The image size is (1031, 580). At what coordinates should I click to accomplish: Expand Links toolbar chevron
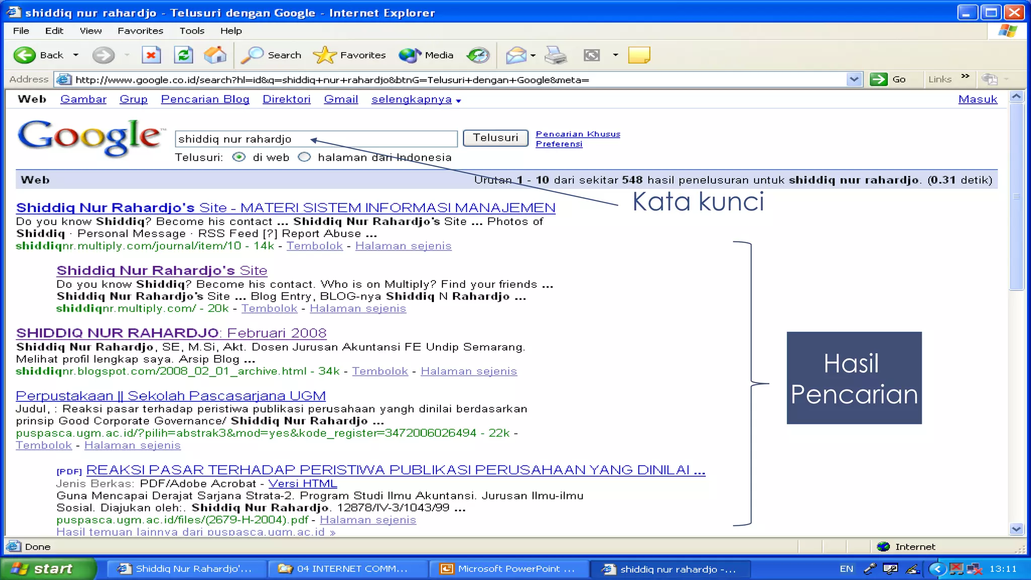tap(965, 76)
